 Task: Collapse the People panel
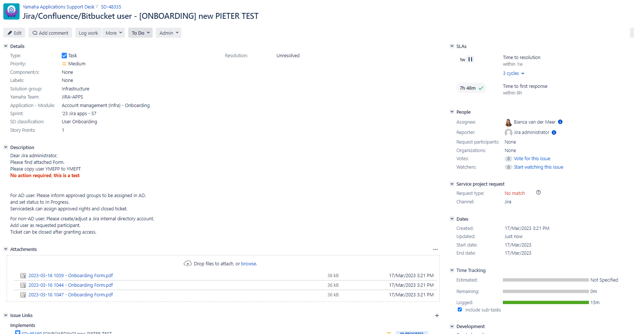point(452,112)
